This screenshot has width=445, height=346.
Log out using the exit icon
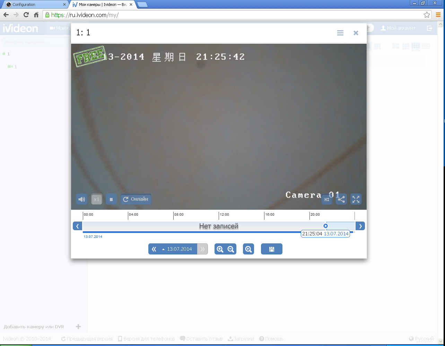click(x=430, y=28)
